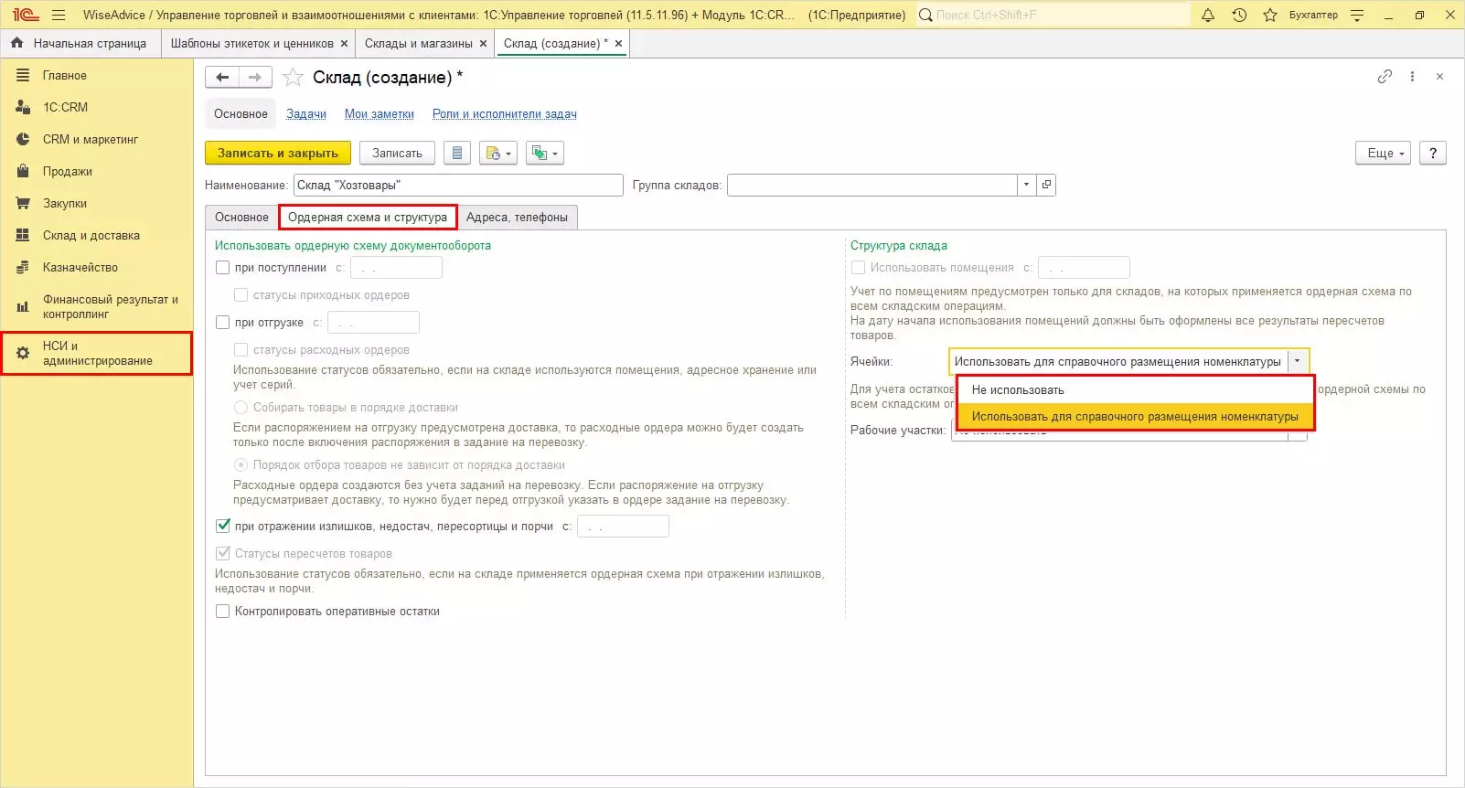The image size is (1465, 788).
Task: Expand the 'Еще' dropdown menu
Action: click(x=1384, y=153)
